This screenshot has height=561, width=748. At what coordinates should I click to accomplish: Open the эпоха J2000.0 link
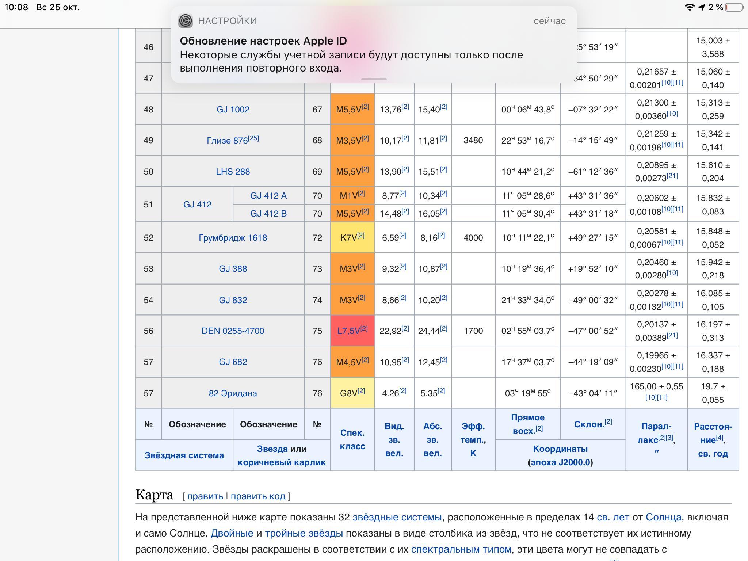pyautogui.click(x=561, y=462)
